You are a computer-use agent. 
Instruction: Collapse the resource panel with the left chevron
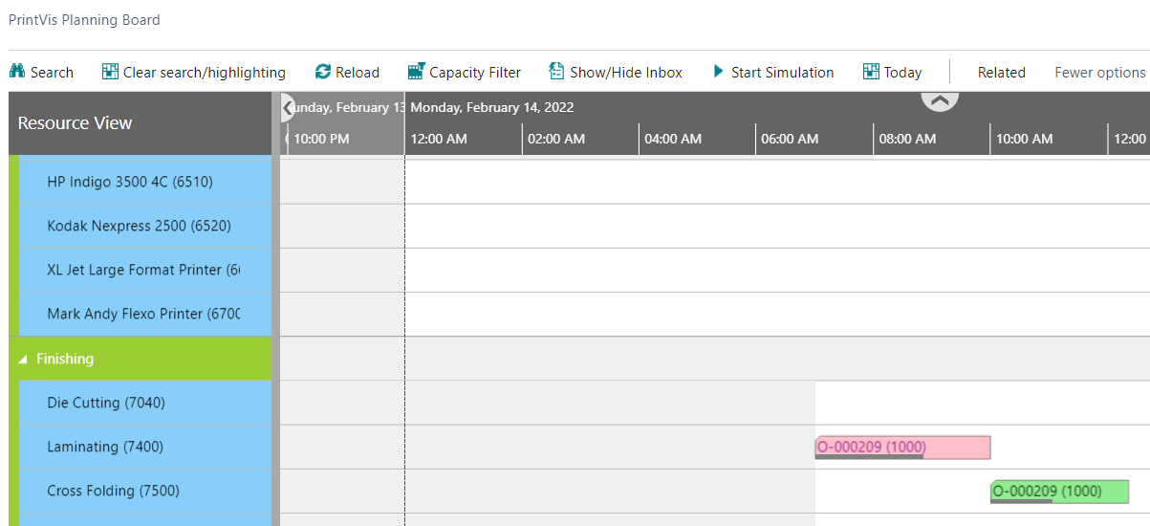[x=288, y=108]
